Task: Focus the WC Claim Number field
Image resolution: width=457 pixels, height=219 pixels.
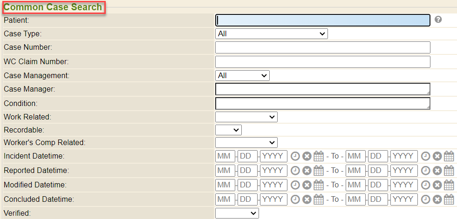Action: (322, 62)
